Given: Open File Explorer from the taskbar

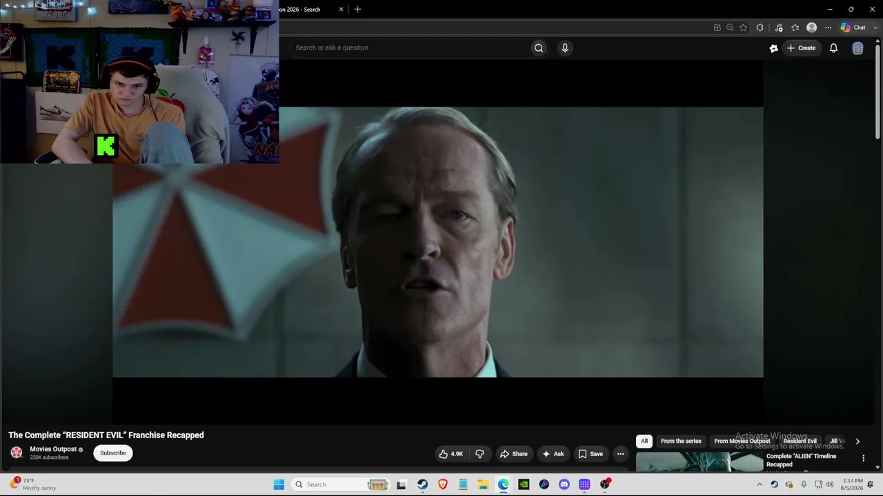Looking at the screenshot, I should pyautogui.click(x=483, y=484).
